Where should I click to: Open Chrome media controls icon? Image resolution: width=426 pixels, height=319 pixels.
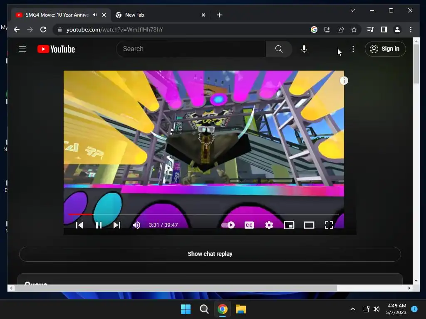[370, 29]
